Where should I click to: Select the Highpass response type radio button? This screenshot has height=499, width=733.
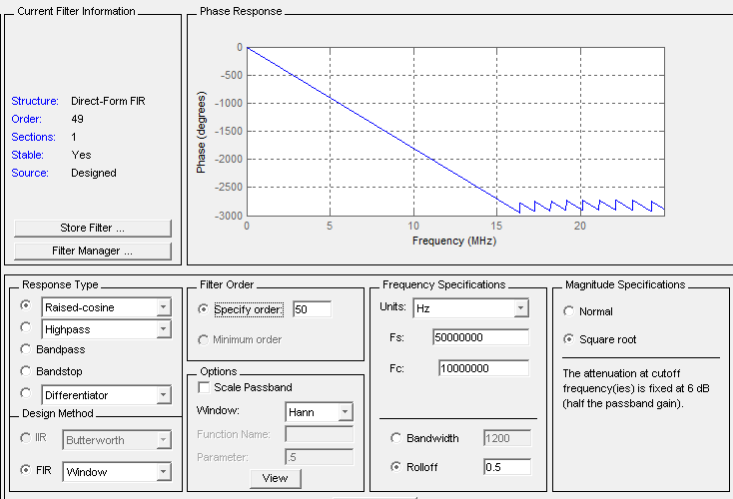click(26, 327)
